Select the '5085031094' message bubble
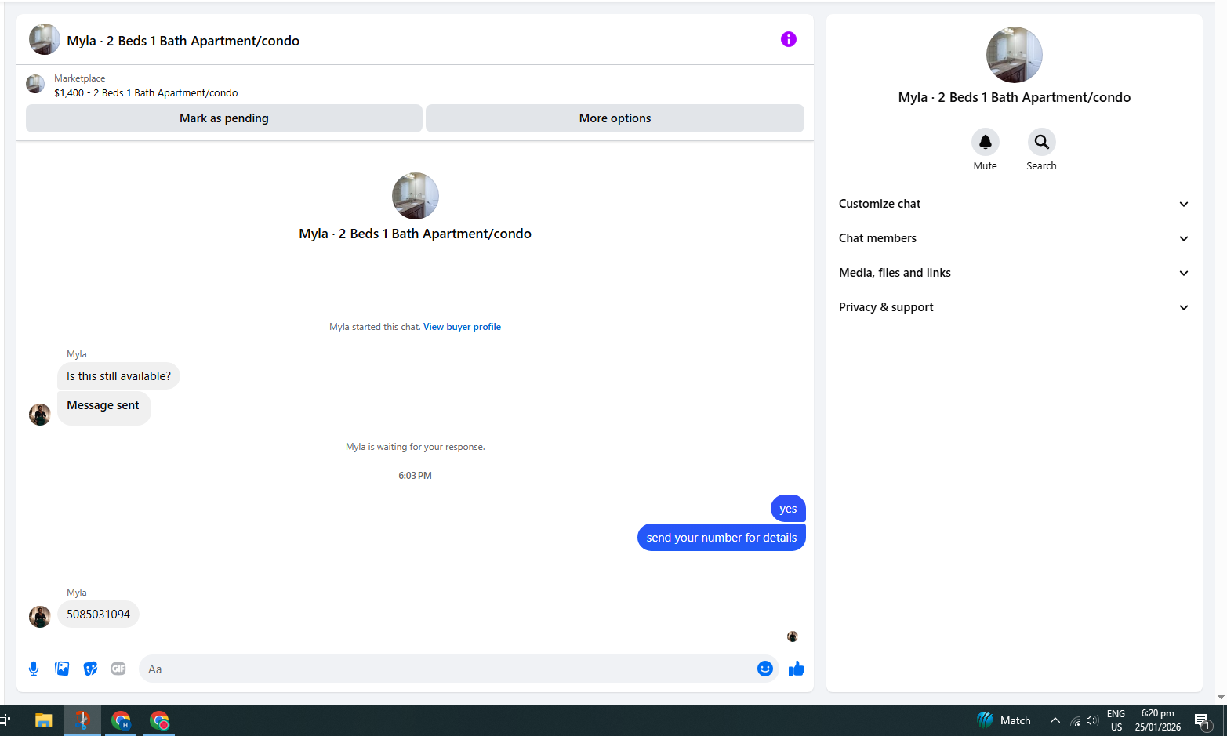Image resolution: width=1227 pixels, height=736 pixels. point(98,615)
